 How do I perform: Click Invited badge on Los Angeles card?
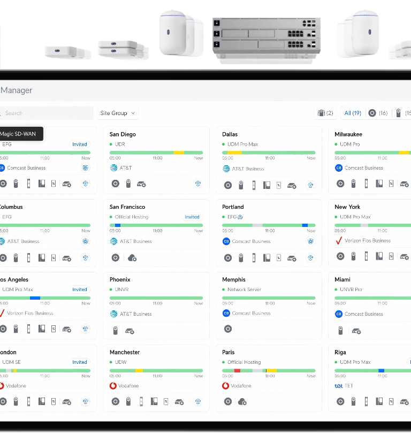[80, 289]
